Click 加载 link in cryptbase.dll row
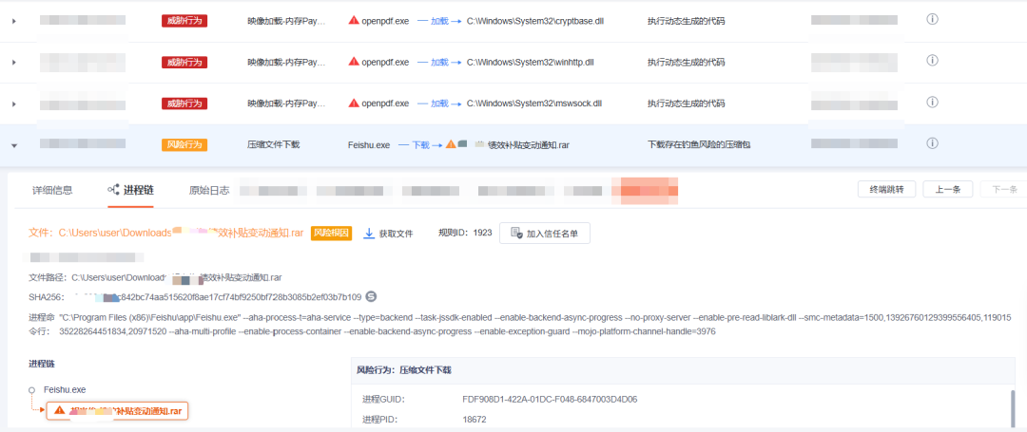 point(438,21)
